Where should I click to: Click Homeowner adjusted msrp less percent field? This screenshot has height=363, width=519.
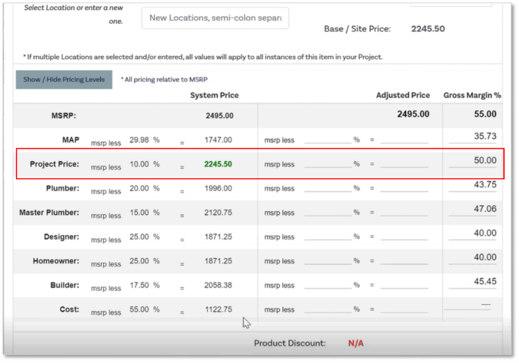328,260
